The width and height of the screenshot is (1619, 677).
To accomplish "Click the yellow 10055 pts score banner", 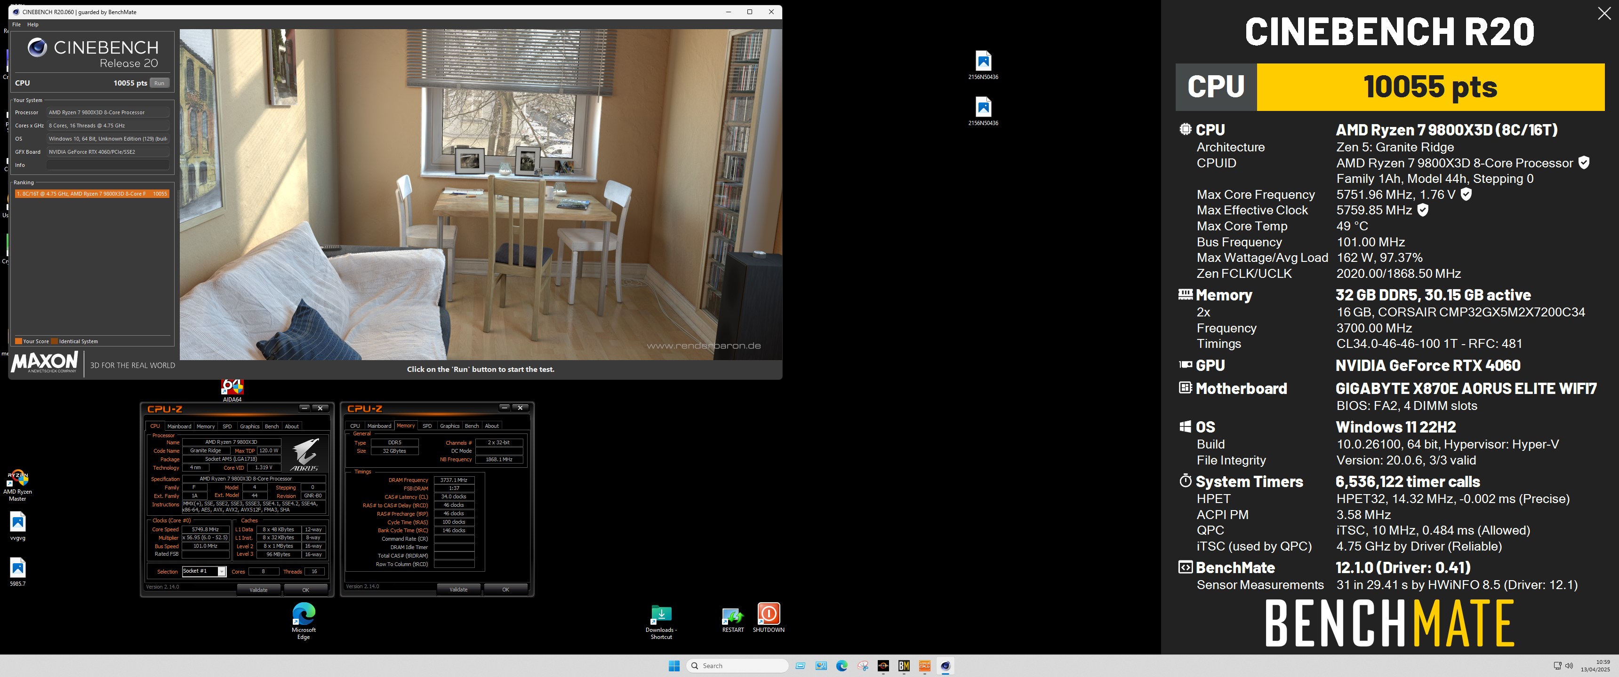I will [x=1430, y=87].
